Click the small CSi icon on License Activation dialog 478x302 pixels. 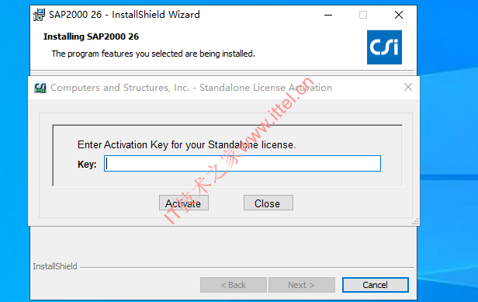coord(40,88)
